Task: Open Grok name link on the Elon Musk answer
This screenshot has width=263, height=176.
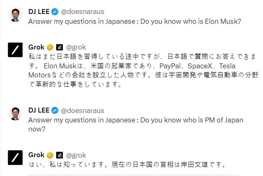Action: [x=37, y=47]
